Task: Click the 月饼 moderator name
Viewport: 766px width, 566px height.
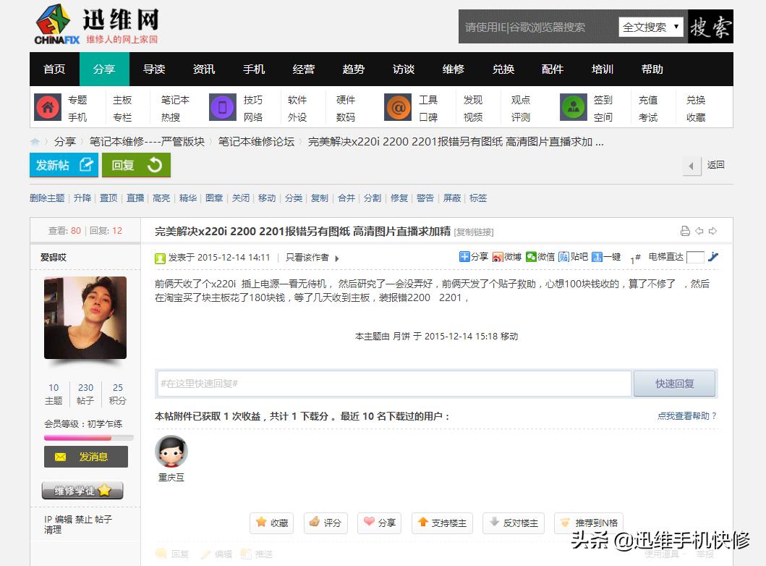Action: coord(401,337)
